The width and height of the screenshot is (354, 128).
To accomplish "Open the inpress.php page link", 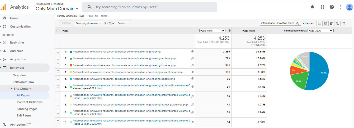I will (x=124, y=65).
